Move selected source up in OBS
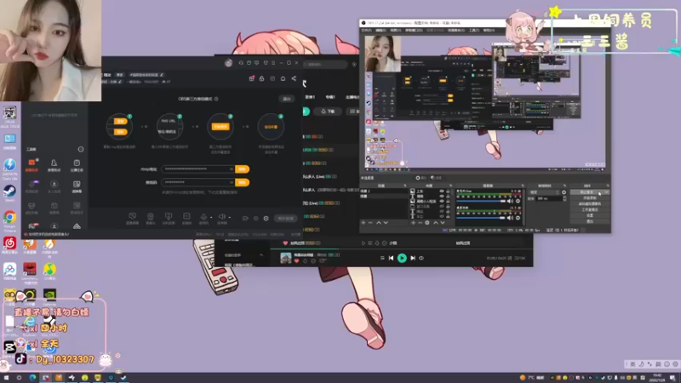681x383 pixels. pos(436,223)
